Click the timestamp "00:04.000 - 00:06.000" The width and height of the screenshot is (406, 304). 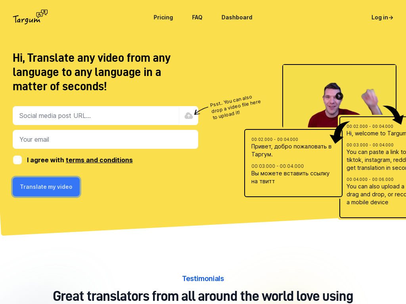coord(370,179)
